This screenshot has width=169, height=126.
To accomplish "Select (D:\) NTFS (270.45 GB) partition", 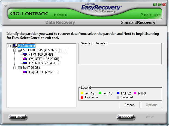I will (44, 63).
